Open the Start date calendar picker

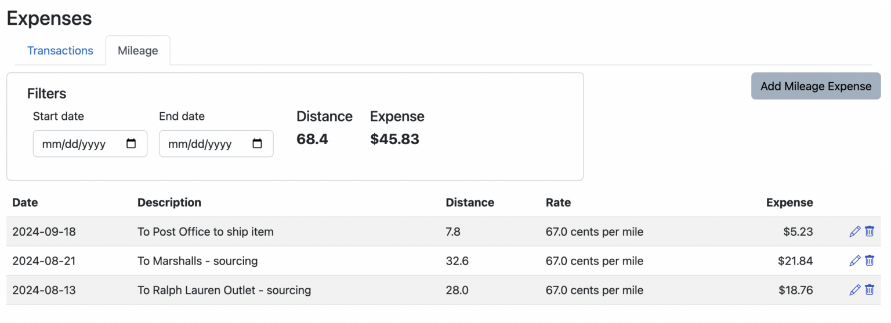click(x=131, y=144)
